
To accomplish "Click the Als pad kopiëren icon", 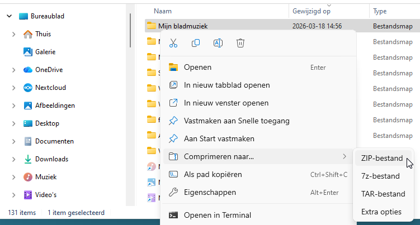I will coord(173,174).
